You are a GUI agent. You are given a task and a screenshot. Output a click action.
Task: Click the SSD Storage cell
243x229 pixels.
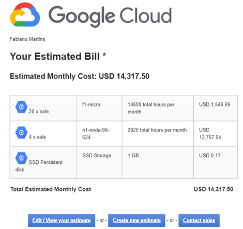99,162
